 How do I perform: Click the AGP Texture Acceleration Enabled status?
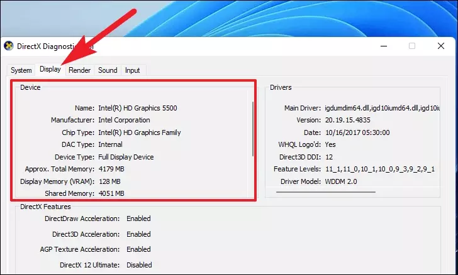pos(138,250)
